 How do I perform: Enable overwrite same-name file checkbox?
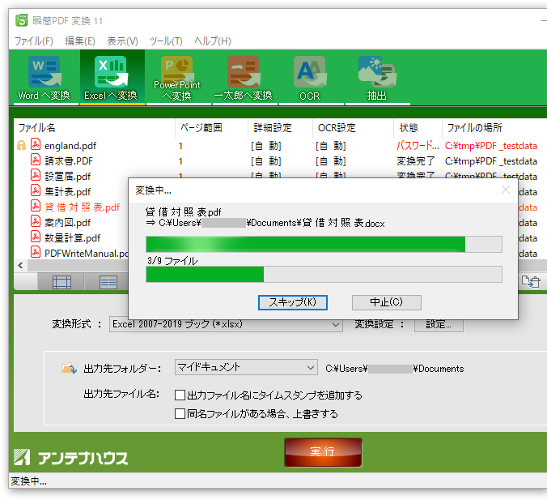pyautogui.click(x=180, y=414)
